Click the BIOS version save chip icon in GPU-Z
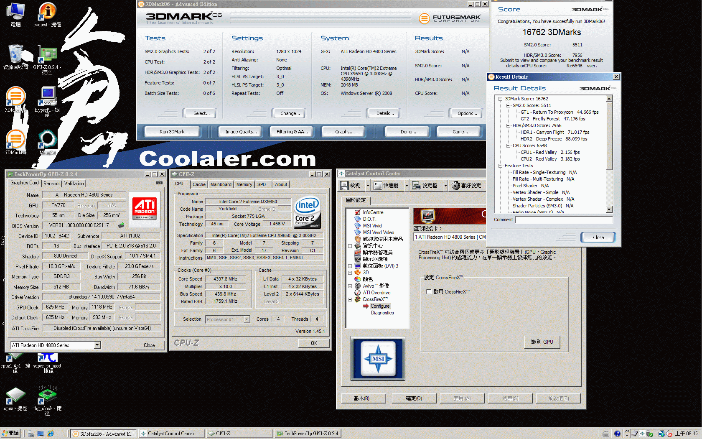Screen dimensions: 702x439 121,225
